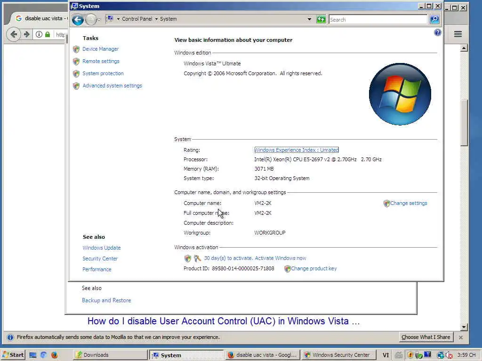This screenshot has height=361, width=482.
Task: Activate Windows now link
Action: tap(255, 258)
